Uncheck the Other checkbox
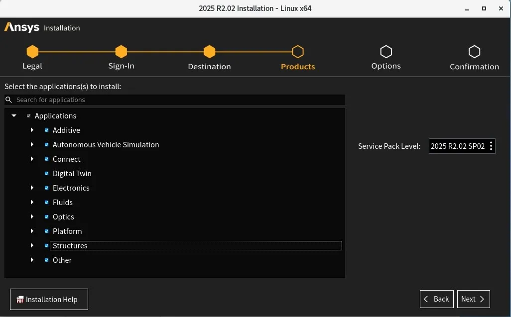Screen dimensions: 511x317 tap(47, 260)
